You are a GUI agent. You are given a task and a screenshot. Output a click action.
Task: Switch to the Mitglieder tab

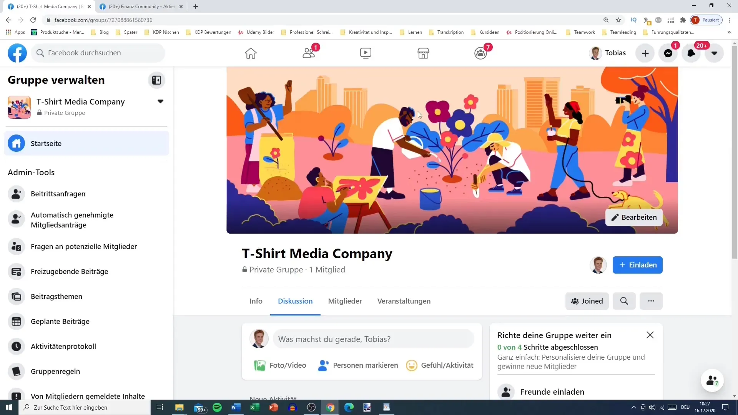point(345,300)
